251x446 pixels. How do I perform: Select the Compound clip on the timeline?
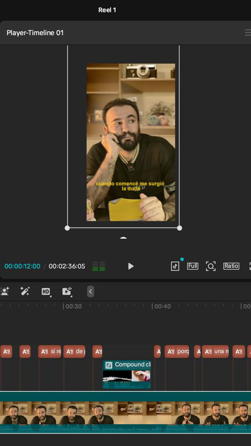click(127, 375)
